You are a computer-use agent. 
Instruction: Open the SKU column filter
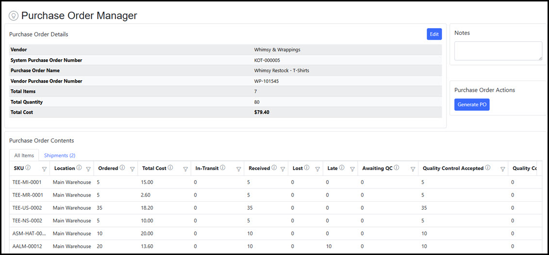pos(44,169)
